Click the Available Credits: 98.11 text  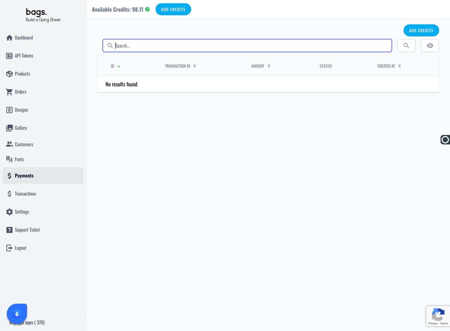[x=117, y=10]
